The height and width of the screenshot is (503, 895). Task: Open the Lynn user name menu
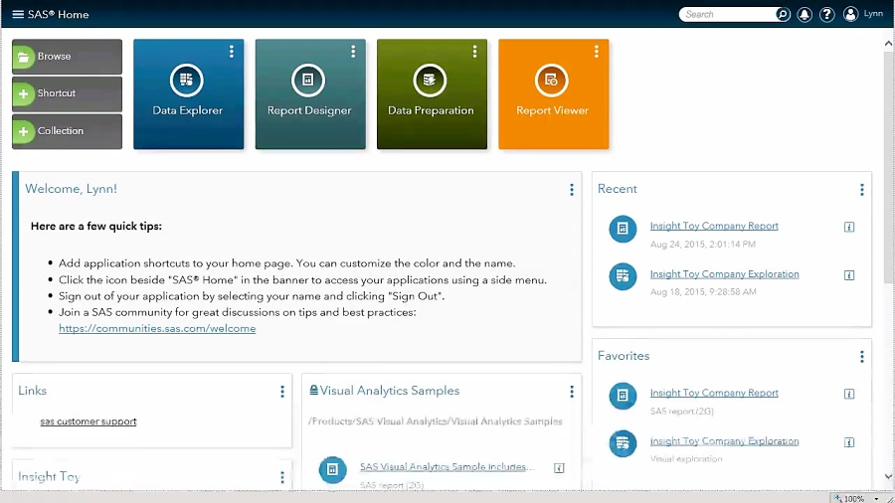click(873, 14)
